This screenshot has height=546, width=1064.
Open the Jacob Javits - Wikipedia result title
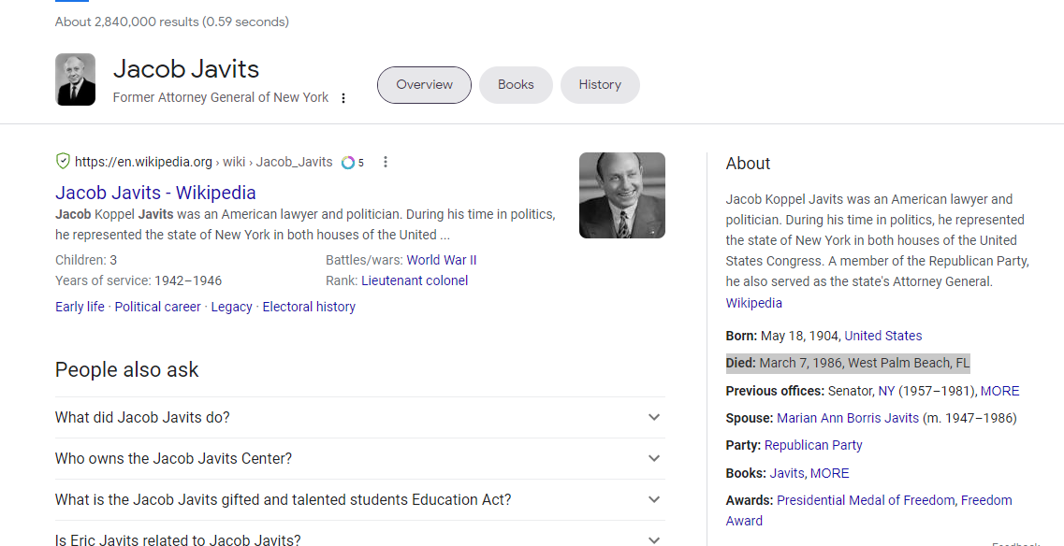155,193
